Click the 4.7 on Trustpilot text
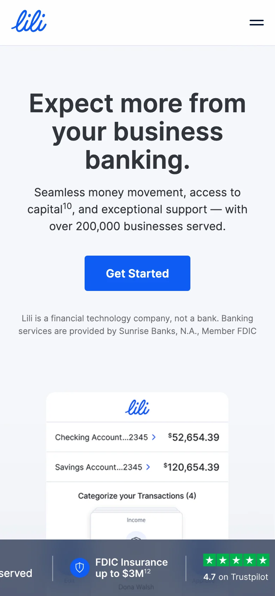Viewport: 275px width, 596px height. point(236,577)
